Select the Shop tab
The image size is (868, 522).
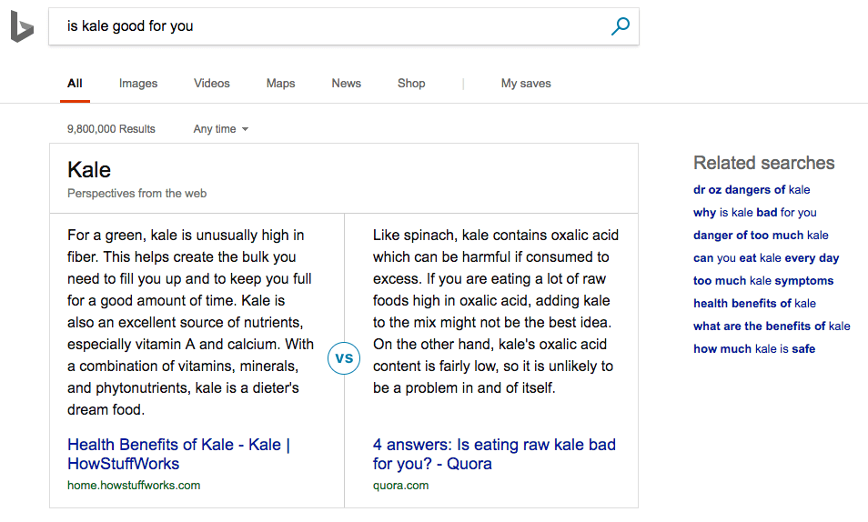411,83
